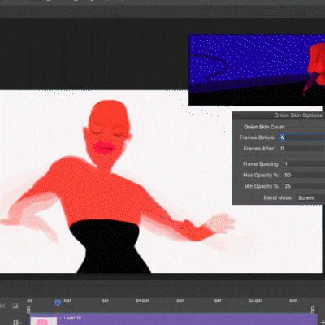
Task: Click the Min Opacity % field
Action: 304,186
